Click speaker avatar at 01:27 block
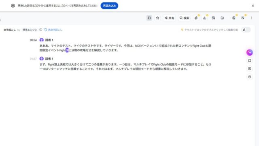259x146 pixels. coord(41,58)
